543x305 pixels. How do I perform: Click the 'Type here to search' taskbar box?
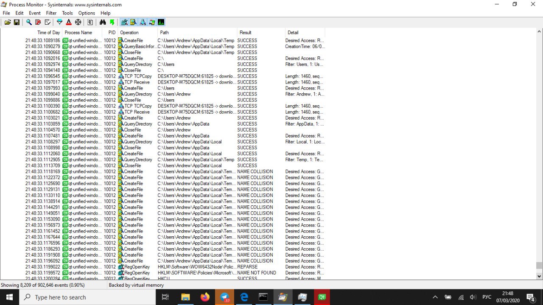(88, 297)
